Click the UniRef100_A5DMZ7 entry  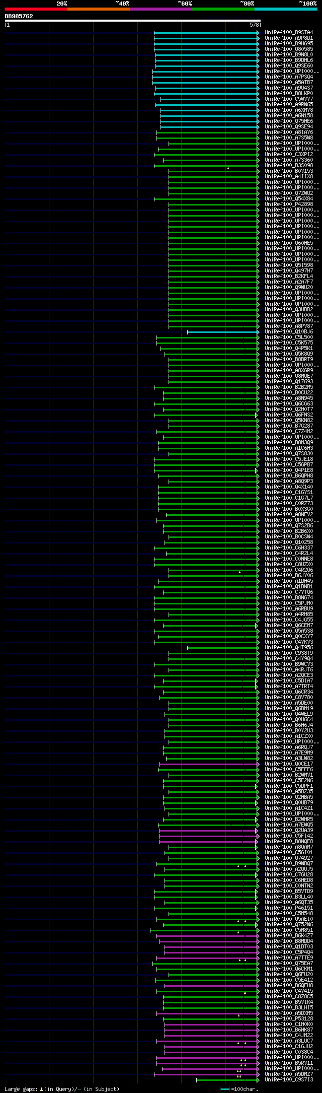pyautogui.click(x=289, y=1074)
